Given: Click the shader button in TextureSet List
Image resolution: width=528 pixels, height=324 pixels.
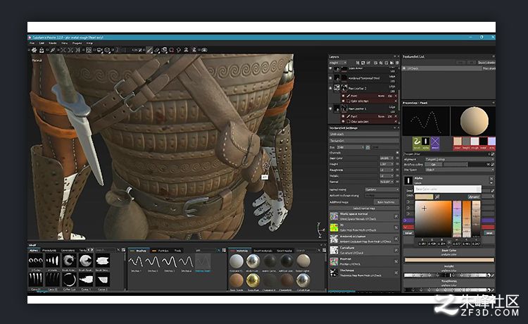Looking at the screenshot, I should tap(488, 68).
